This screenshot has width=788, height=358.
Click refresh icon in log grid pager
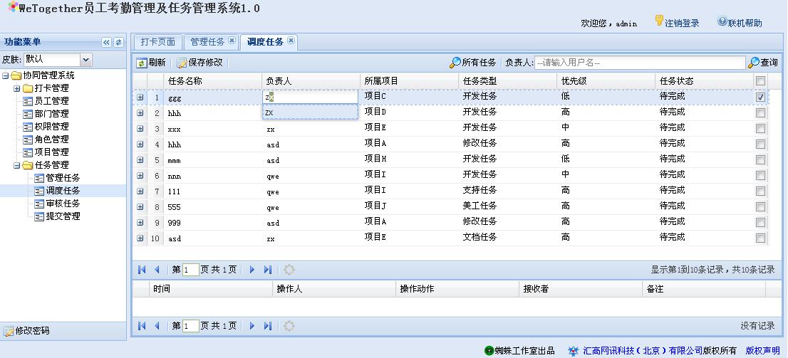tap(289, 326)
